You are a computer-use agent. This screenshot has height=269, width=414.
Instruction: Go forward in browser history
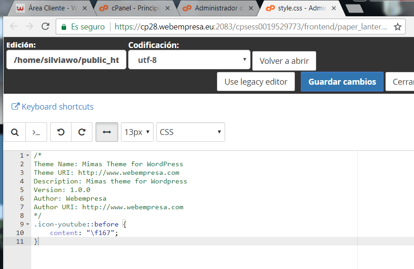[29, 26]
